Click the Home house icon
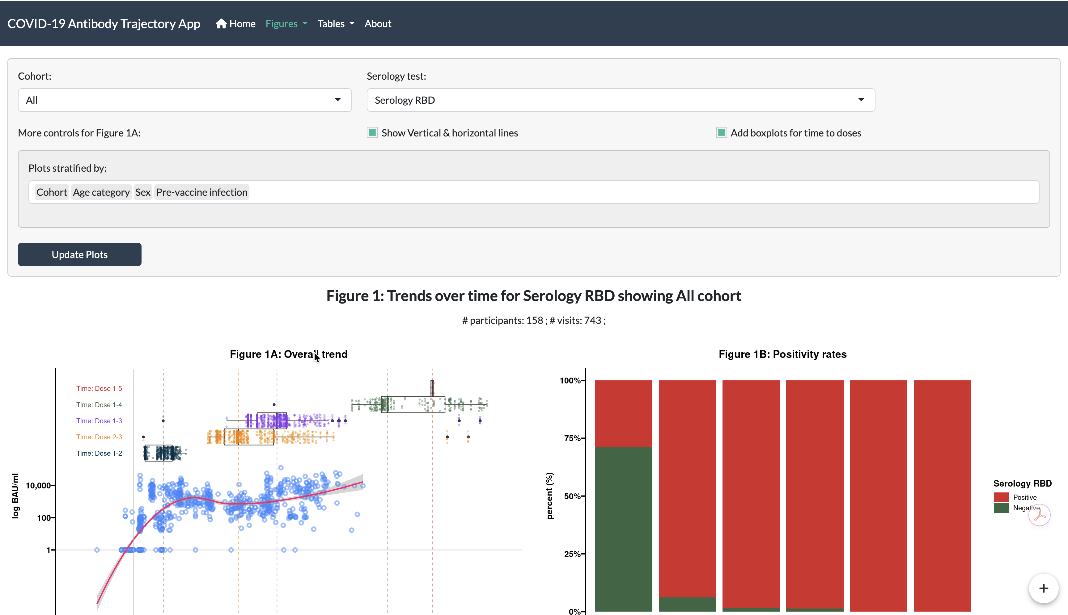Image resolution: width=1068 pixels, height=615 pixels. point(221,24)
